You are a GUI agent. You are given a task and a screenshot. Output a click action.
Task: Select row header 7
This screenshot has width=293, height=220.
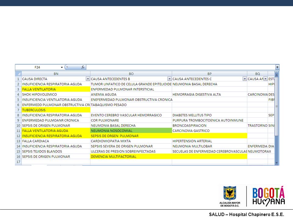[18, 110]
